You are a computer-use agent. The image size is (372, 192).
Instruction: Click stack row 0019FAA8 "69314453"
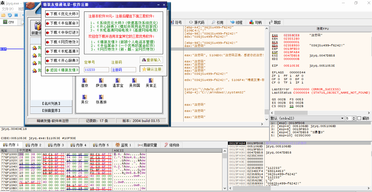click(299, 171)
